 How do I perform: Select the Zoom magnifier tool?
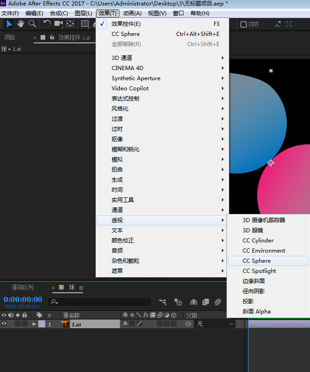click(32, 24)
